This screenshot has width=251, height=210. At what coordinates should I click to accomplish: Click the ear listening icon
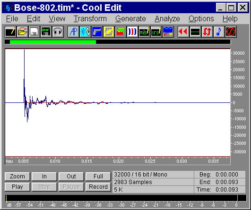pos(85,32)
